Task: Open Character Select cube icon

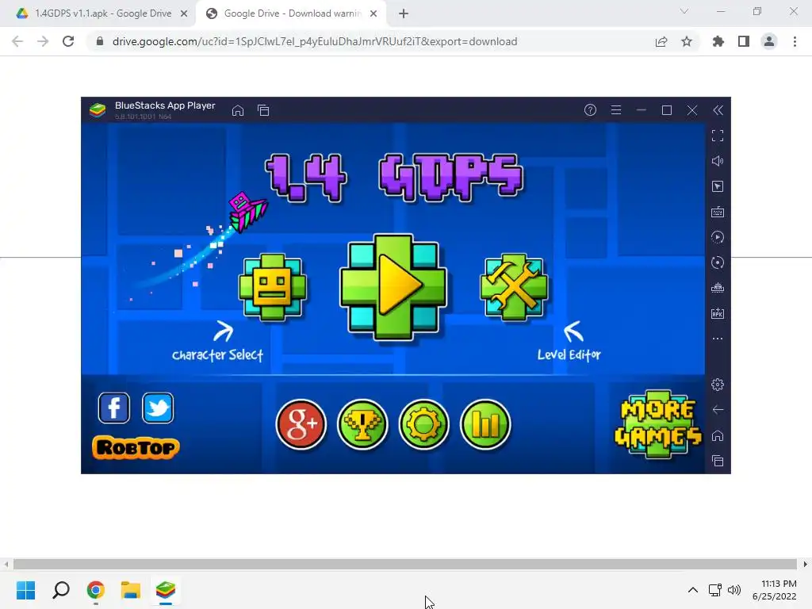Action: click(273, 287)
